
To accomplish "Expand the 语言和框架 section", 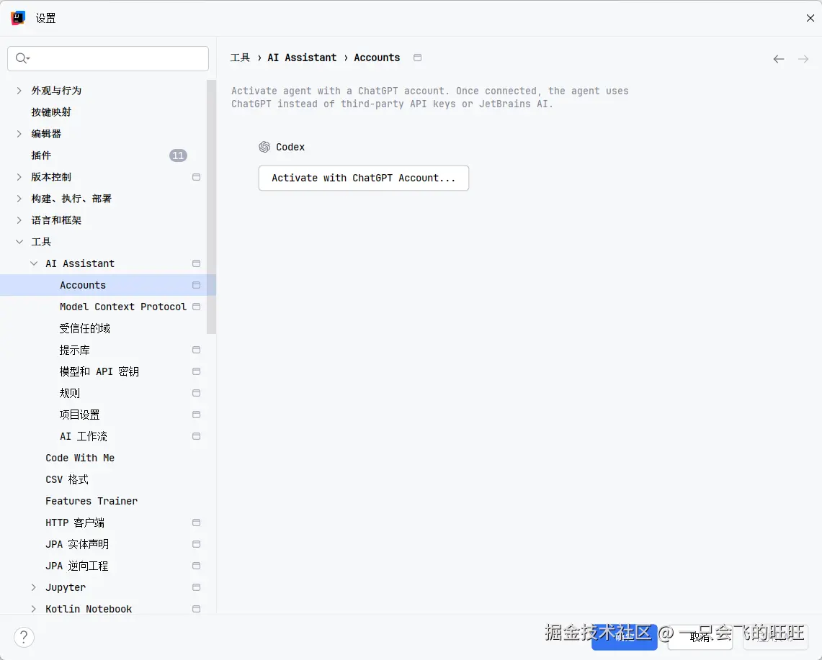I will 19,220.
